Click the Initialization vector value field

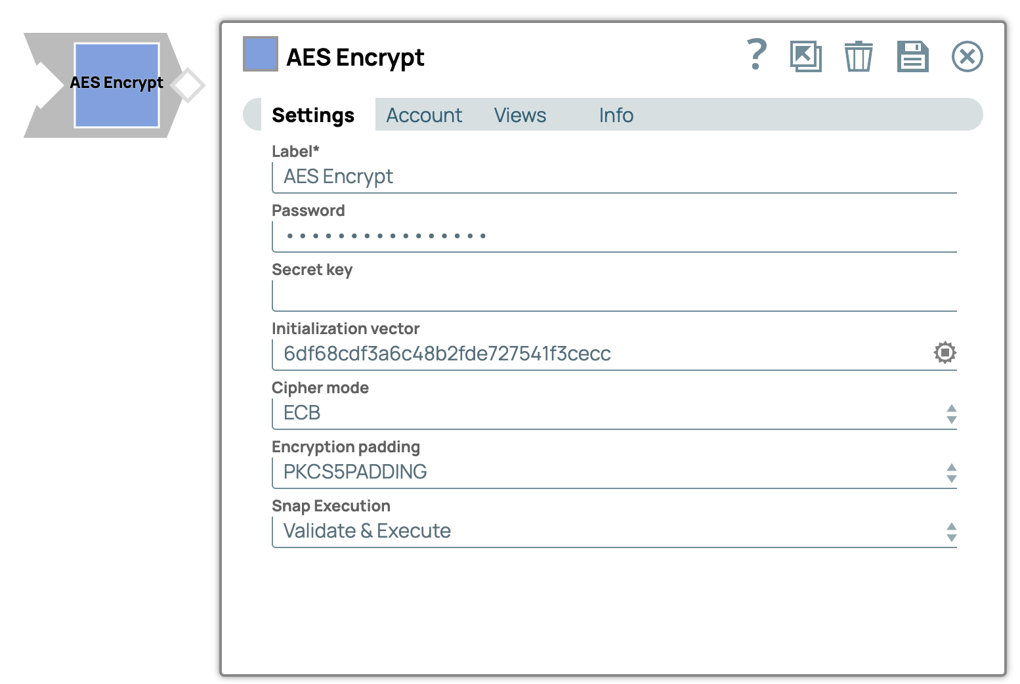coord(591,354)
